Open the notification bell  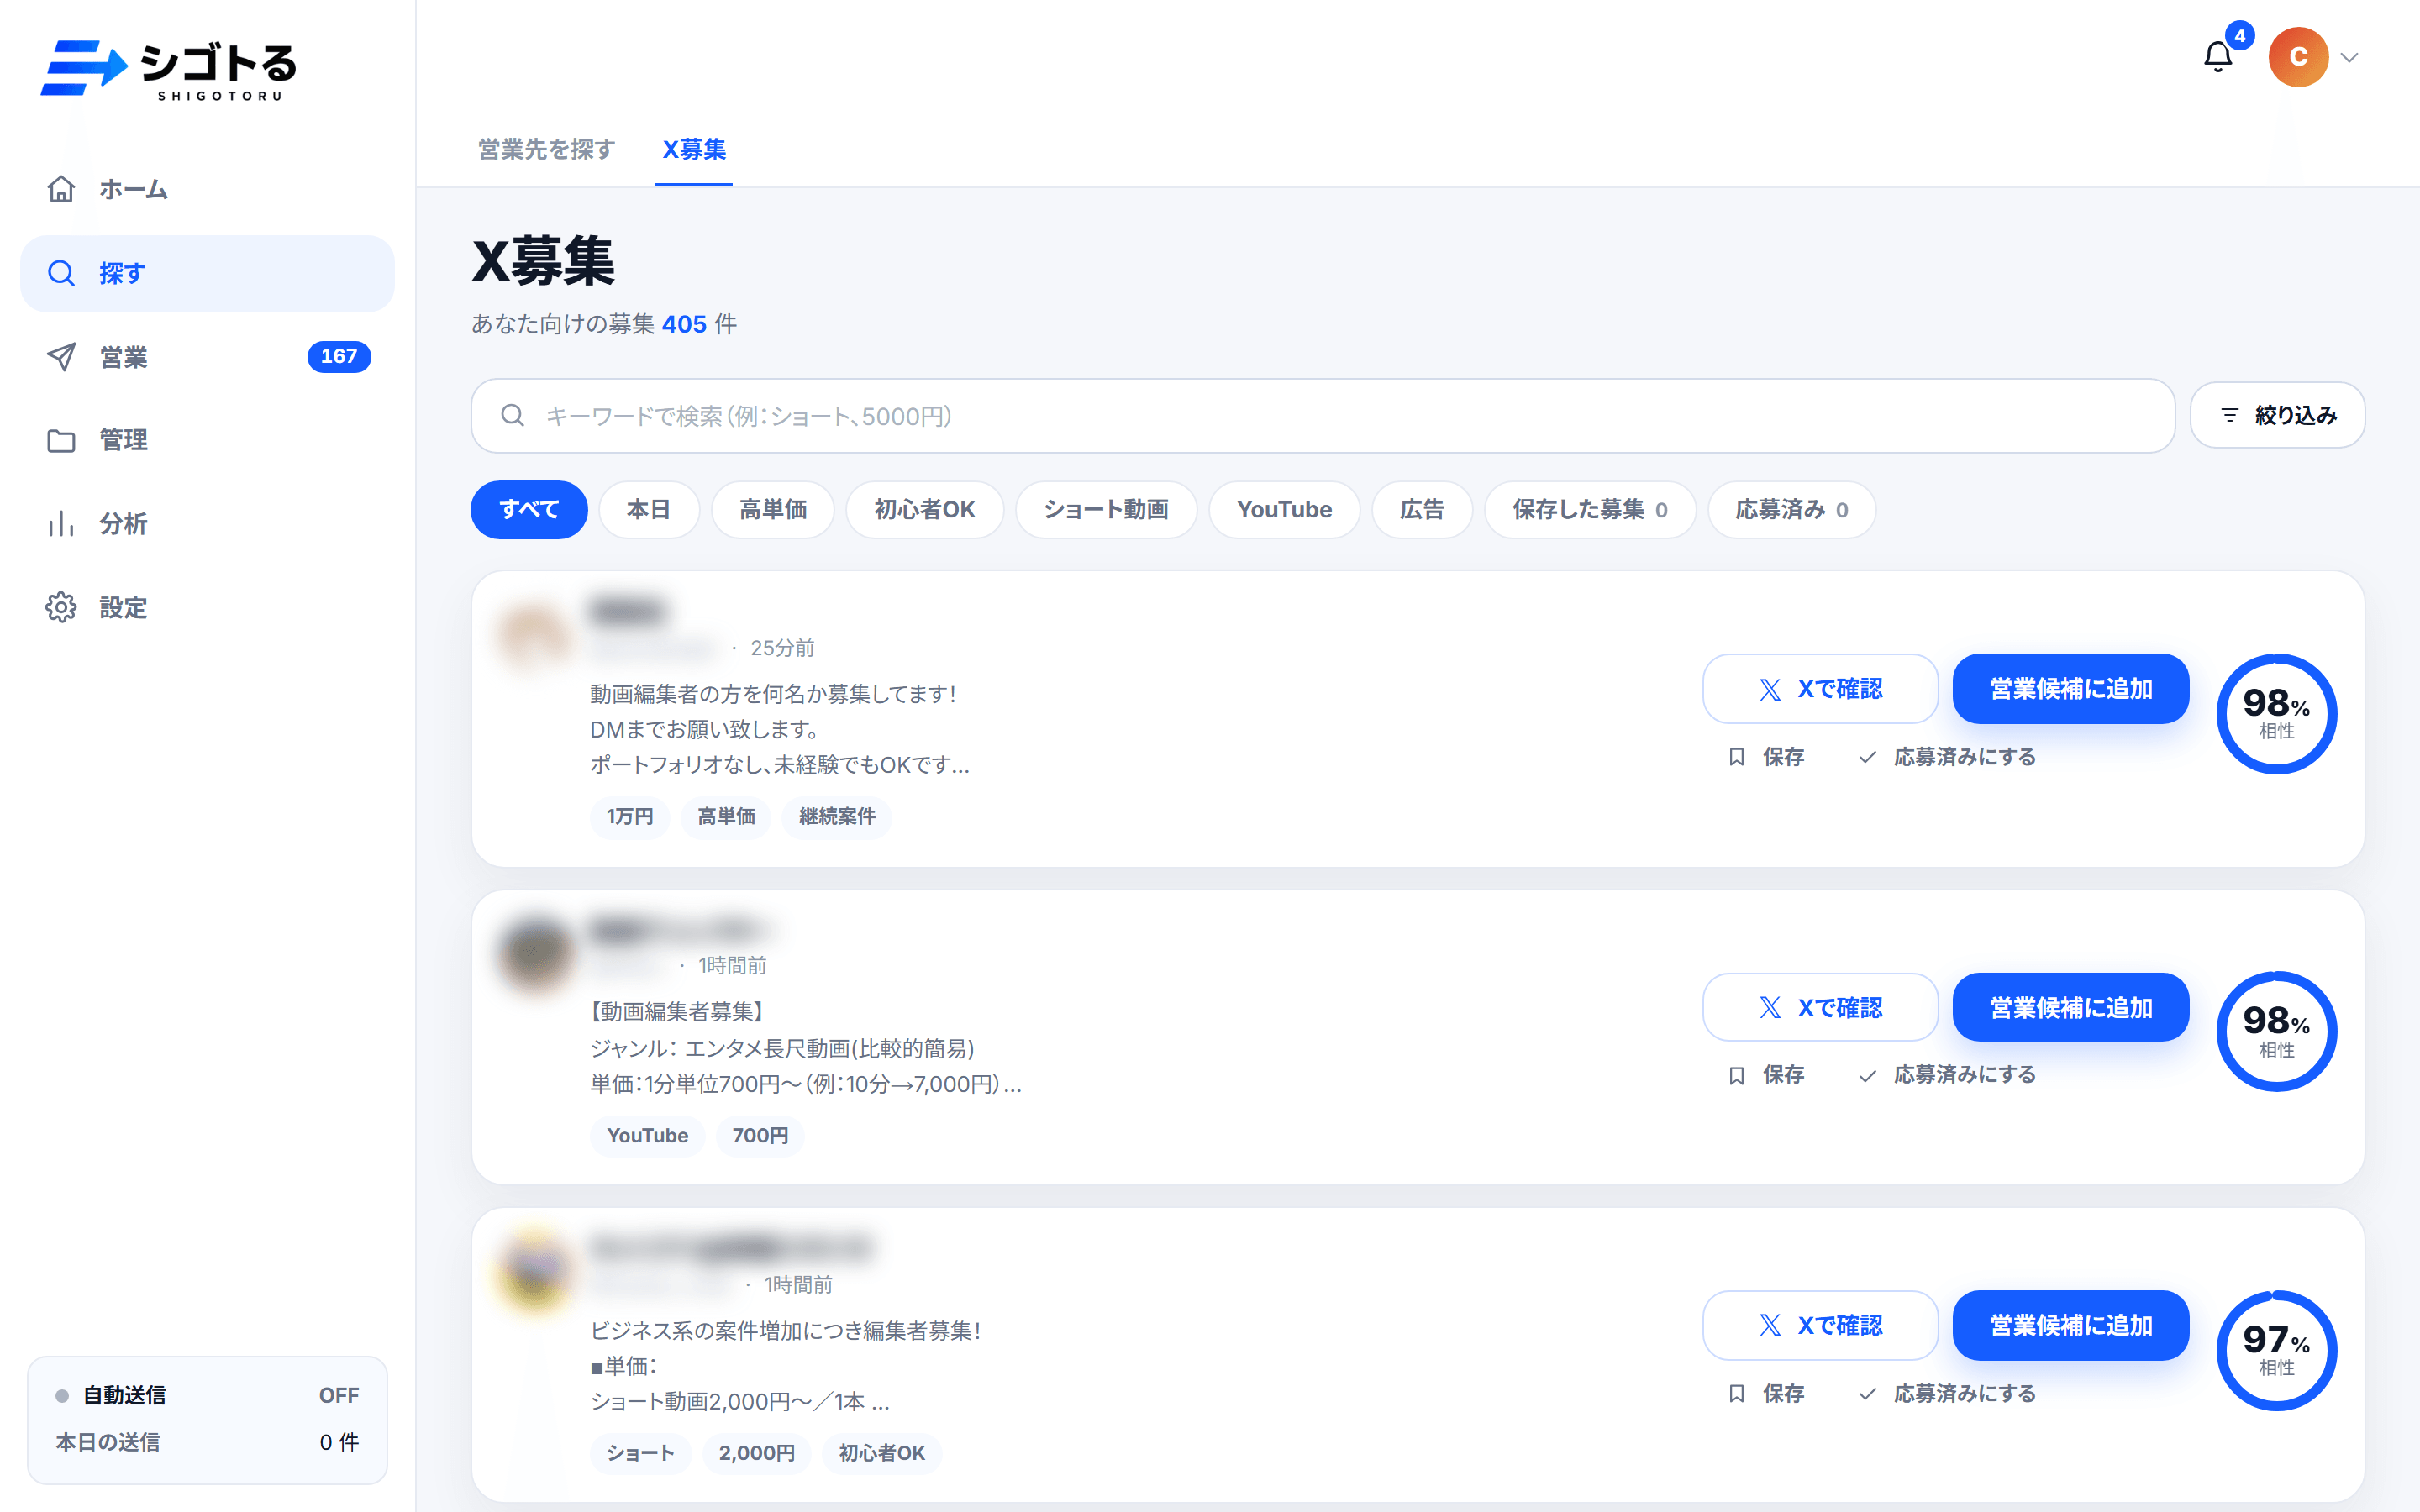[2217, 57]
